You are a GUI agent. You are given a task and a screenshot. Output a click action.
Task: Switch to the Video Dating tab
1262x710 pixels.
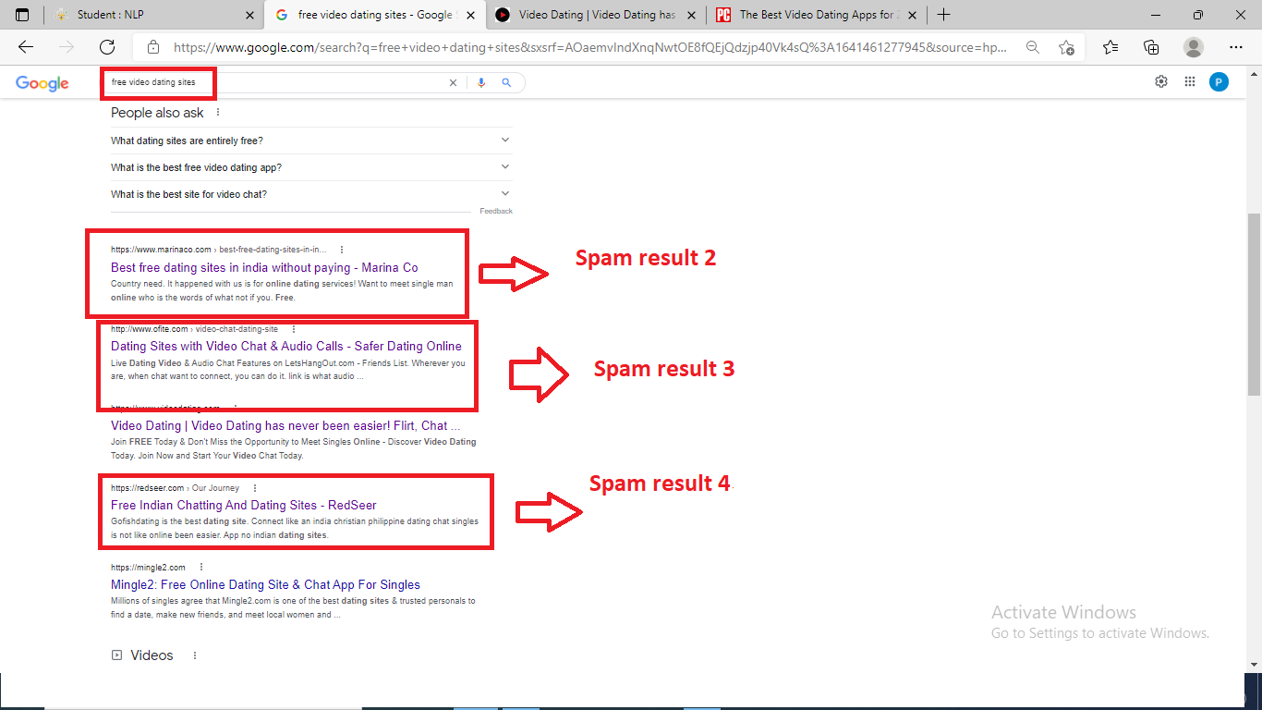pos(596,15)
